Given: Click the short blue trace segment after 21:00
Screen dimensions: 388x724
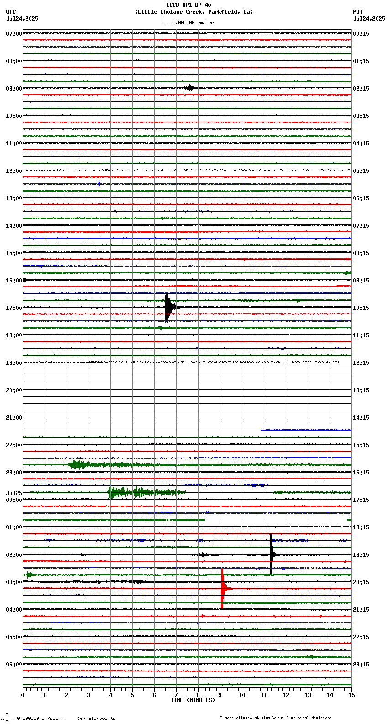Looking at the screenshot, I should click(306, 430).
